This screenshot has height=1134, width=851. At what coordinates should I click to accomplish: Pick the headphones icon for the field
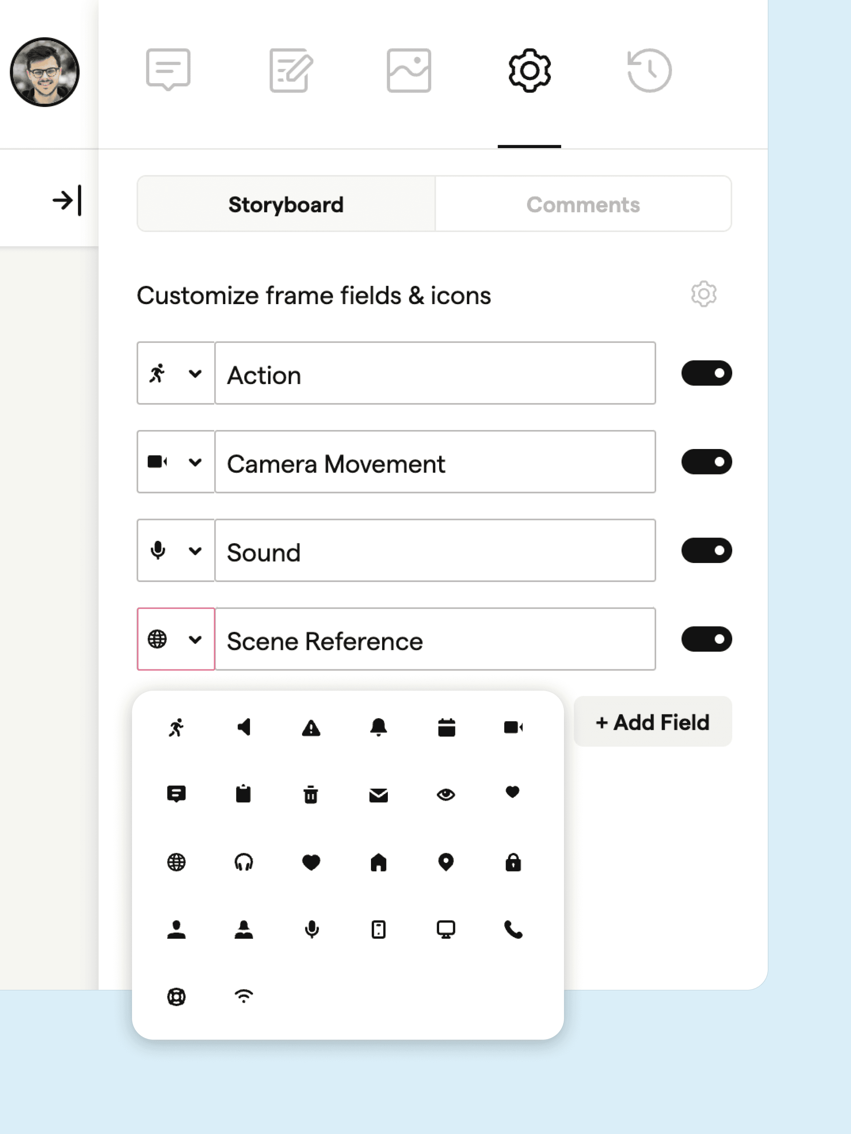point(244,862)
